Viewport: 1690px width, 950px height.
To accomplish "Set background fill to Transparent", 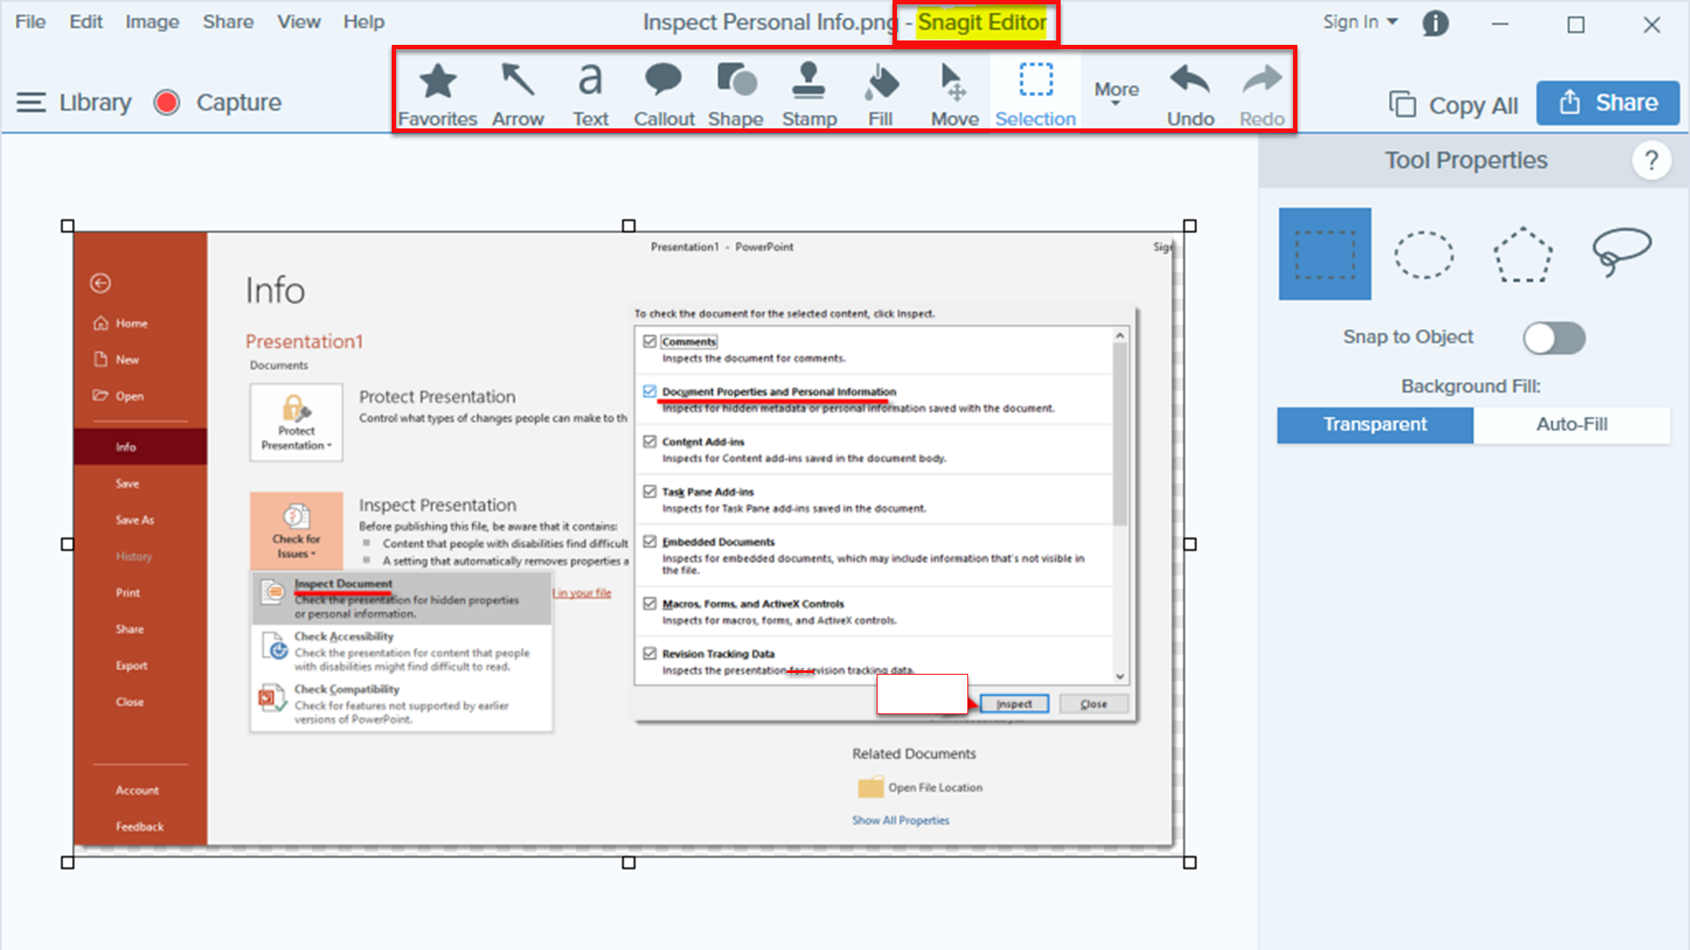I will pyautogui.click(x=1375, y=425).
